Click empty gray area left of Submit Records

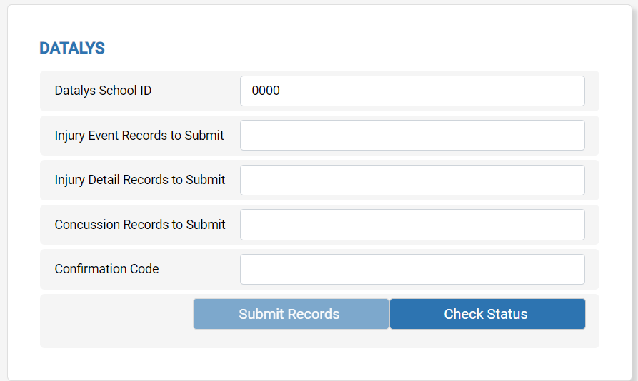pyautogui.click(x=116, y=319)
